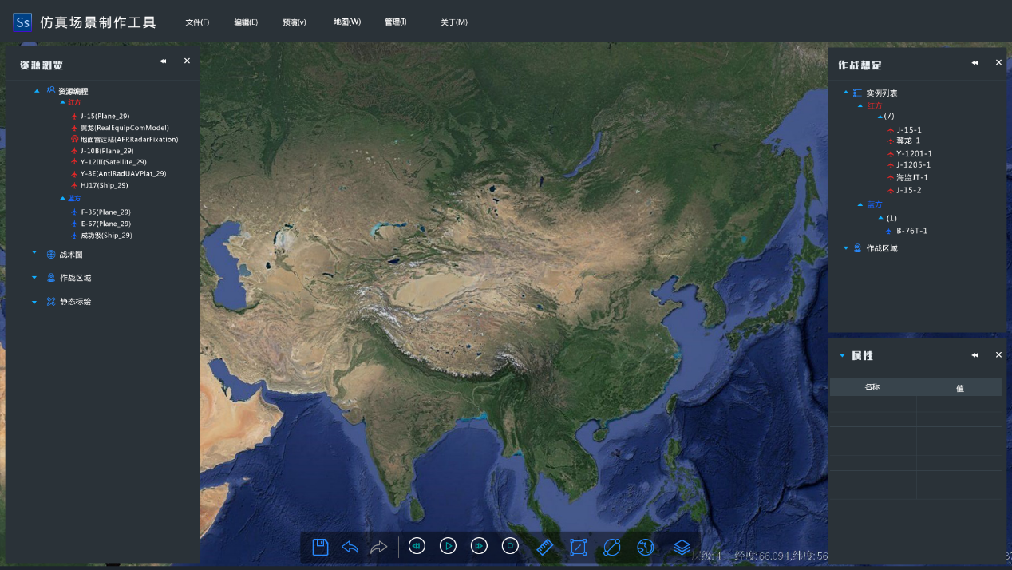The width and height of the screenshot is (1012, 570).
Task: Select B-76T-1 instance under 蓝方
Action: click(x=911, y=231)
